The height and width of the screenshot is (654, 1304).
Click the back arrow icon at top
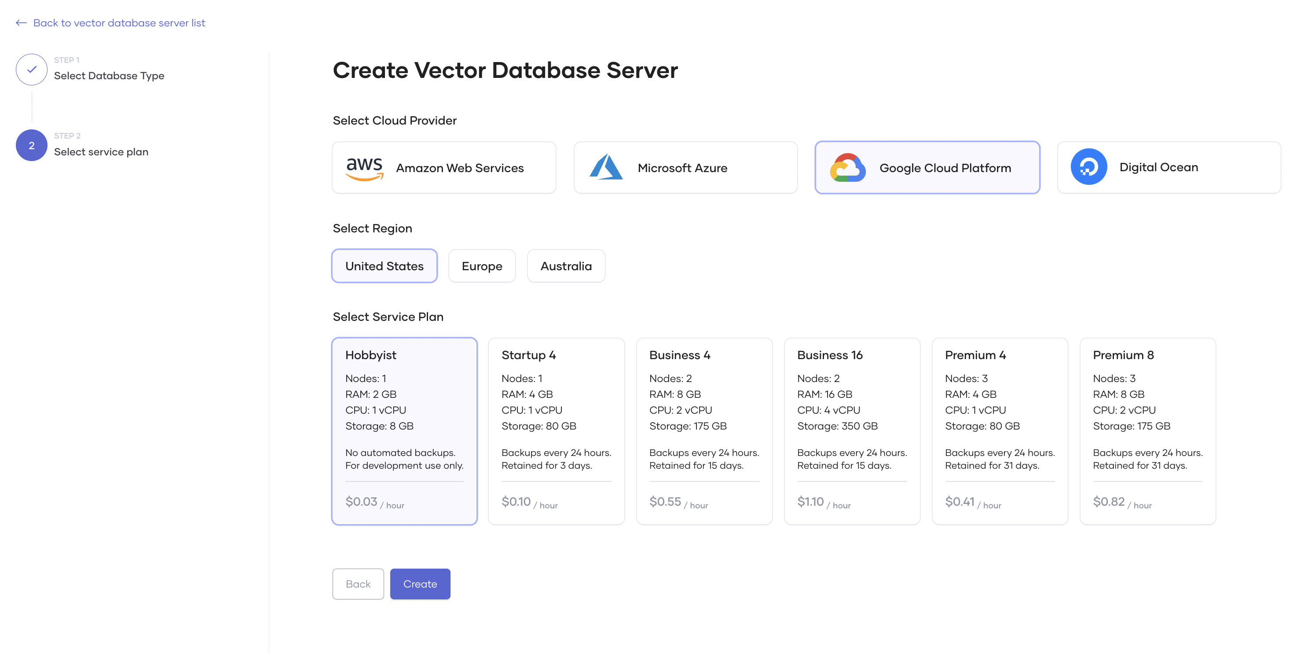click(x=21, y=23)
